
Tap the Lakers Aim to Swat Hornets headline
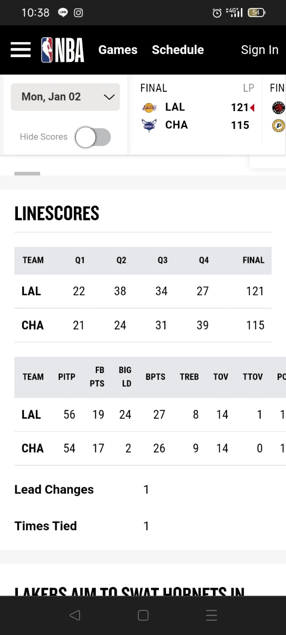click(130, 590)
